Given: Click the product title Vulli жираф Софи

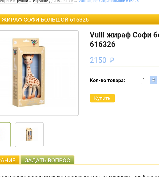Looking at the screenshot, I should (x=124, y=40).
